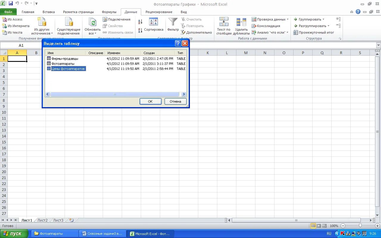Open Excel Help question mark icon

[x=358, y=12]
